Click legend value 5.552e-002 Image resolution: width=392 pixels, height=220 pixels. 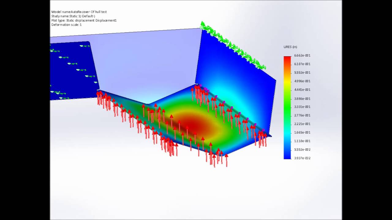(302, 150)
